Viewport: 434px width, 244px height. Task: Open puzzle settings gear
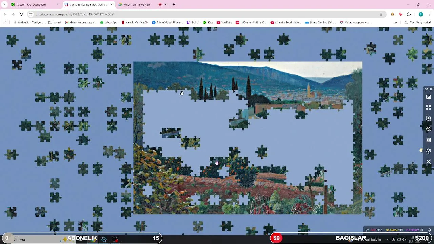click(x=429, y=151)
